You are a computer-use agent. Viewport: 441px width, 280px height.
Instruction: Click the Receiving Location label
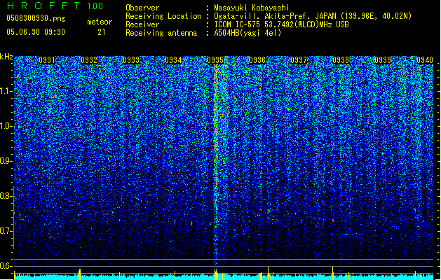pyautogui.click(x=163, y=16)
